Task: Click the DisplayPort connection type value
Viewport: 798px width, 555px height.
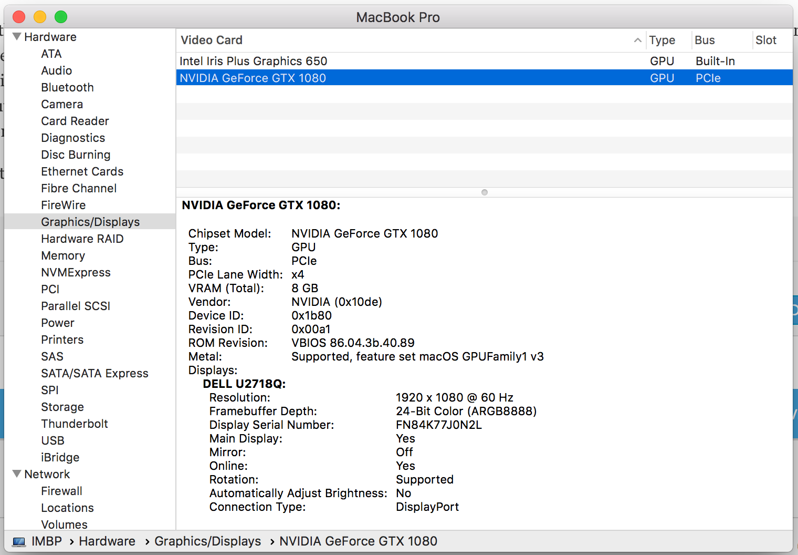Action: coord(427,507)
